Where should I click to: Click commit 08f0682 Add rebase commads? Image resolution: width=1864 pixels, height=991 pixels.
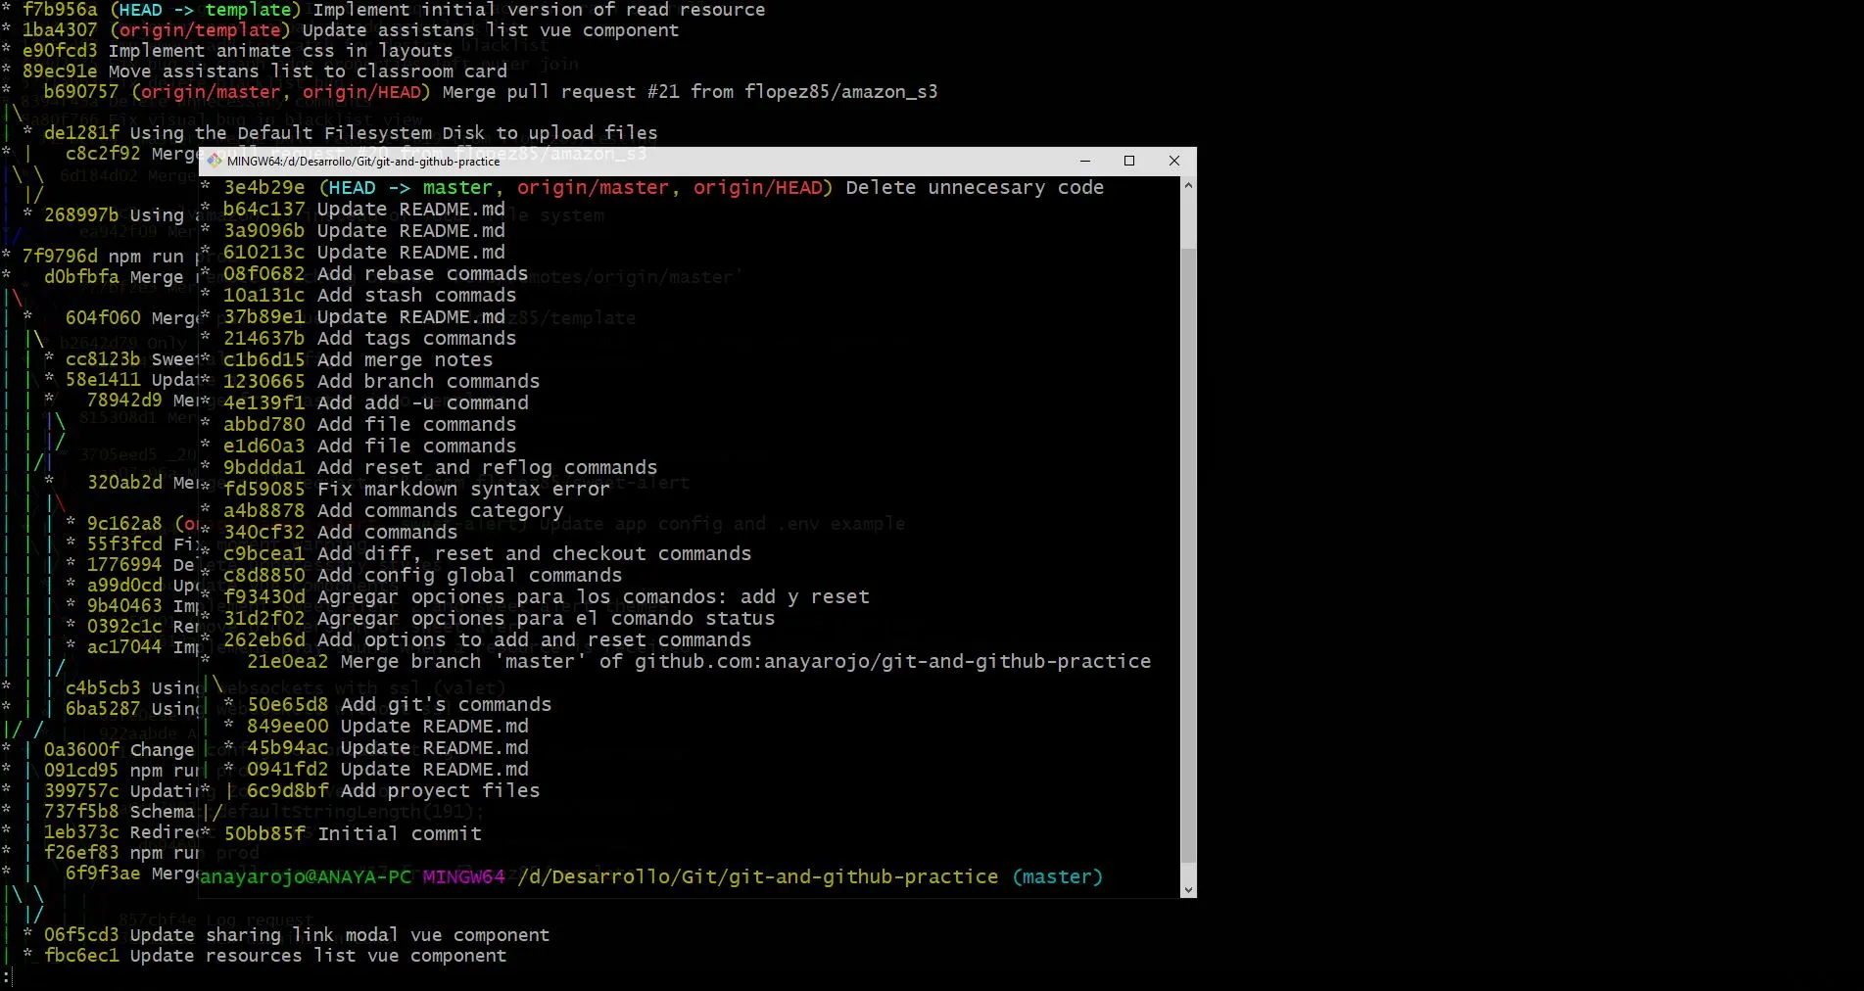pos(375,273)
